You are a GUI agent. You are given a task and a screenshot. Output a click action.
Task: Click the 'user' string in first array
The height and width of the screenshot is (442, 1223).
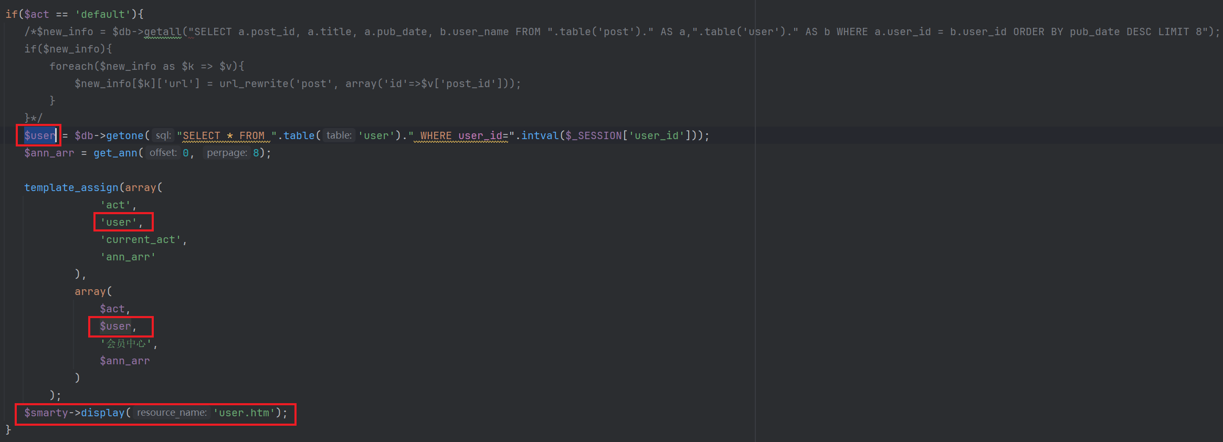119,222
